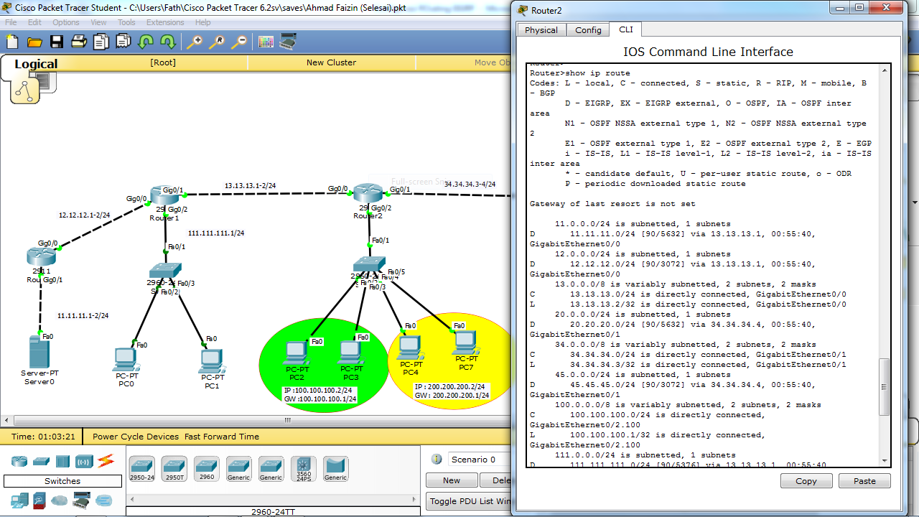Click inside the IOS command line area
Image resolution: width=919 pixels, height=517 pixels.
(x=703, y=264)
